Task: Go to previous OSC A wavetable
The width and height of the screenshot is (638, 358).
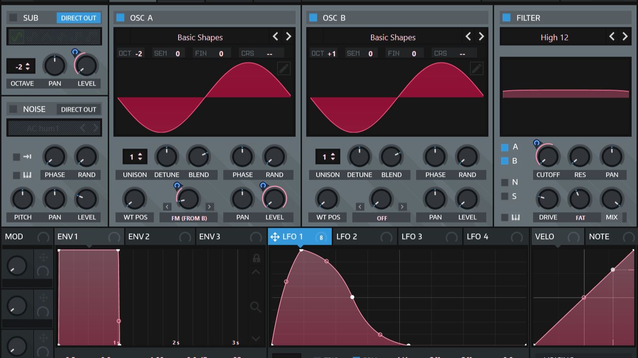Action: click(x=276, y=37)
